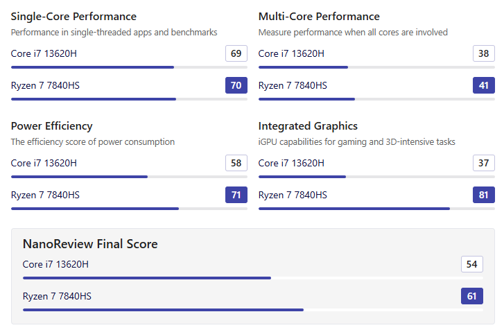Click the Core i7 integrated graphics score 37

point(483,163)
